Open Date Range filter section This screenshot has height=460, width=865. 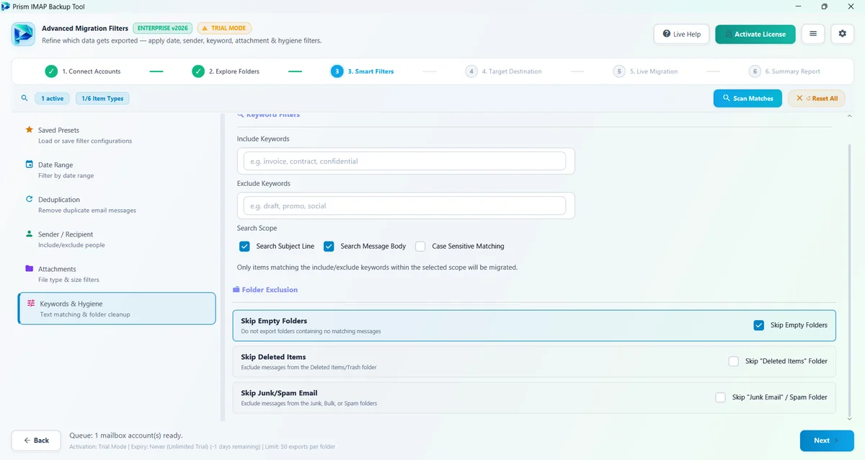(x=117, y=169)
